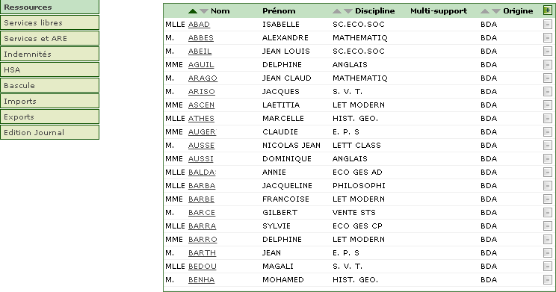This screenshot has width=556, height=292.
Task: Click the minus icon on BENHA row
Action: (x=548, y=280)
